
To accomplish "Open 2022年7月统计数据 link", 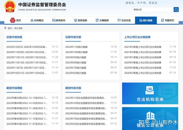I will pos(76,68).
